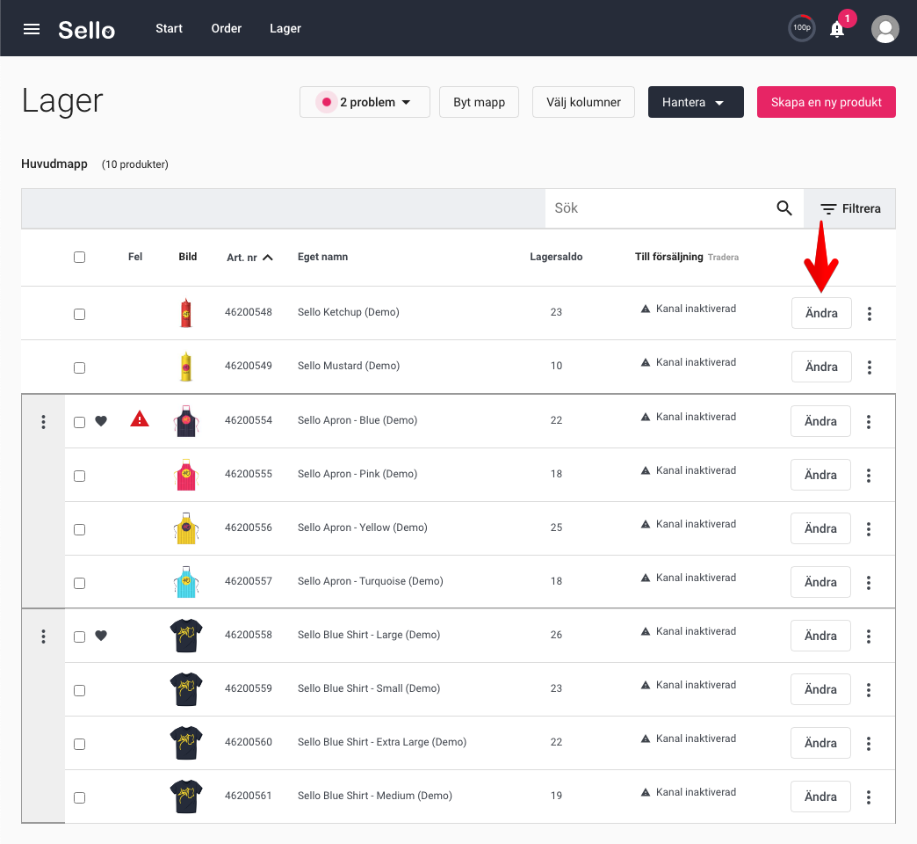The width and height of the screenshot is (917, 844).
Task: Open row menu for Sello Apron - Turquoise
Action: 869,582
